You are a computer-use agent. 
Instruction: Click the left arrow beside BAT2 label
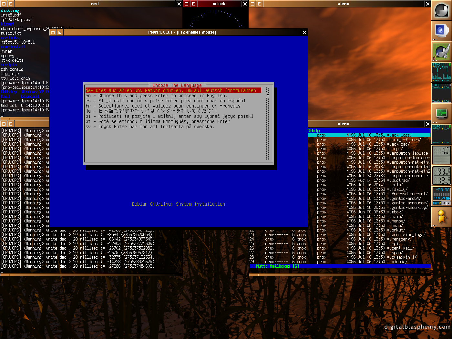[444, 203]
